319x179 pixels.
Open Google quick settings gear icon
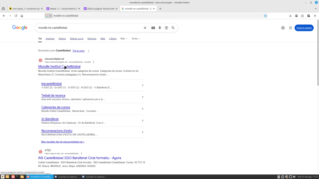pyautogui.click(x=283, y=28)
